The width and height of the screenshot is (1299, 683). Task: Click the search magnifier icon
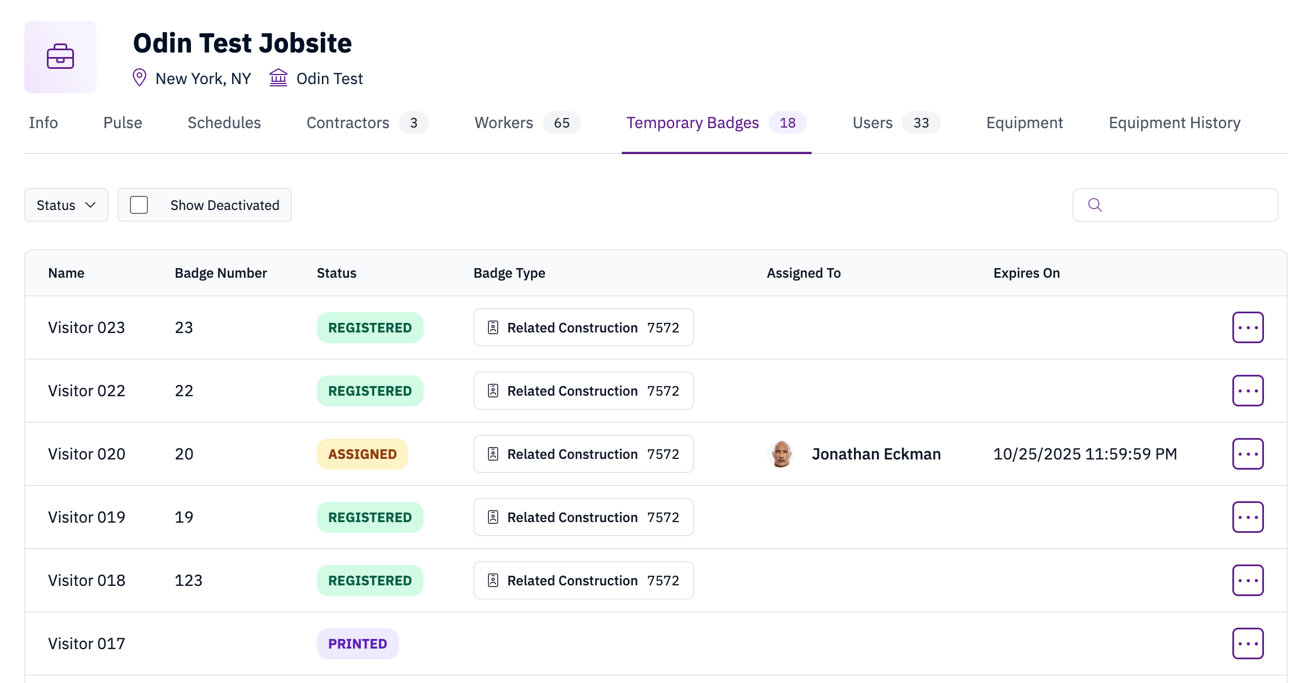[x=1095, y=205]
